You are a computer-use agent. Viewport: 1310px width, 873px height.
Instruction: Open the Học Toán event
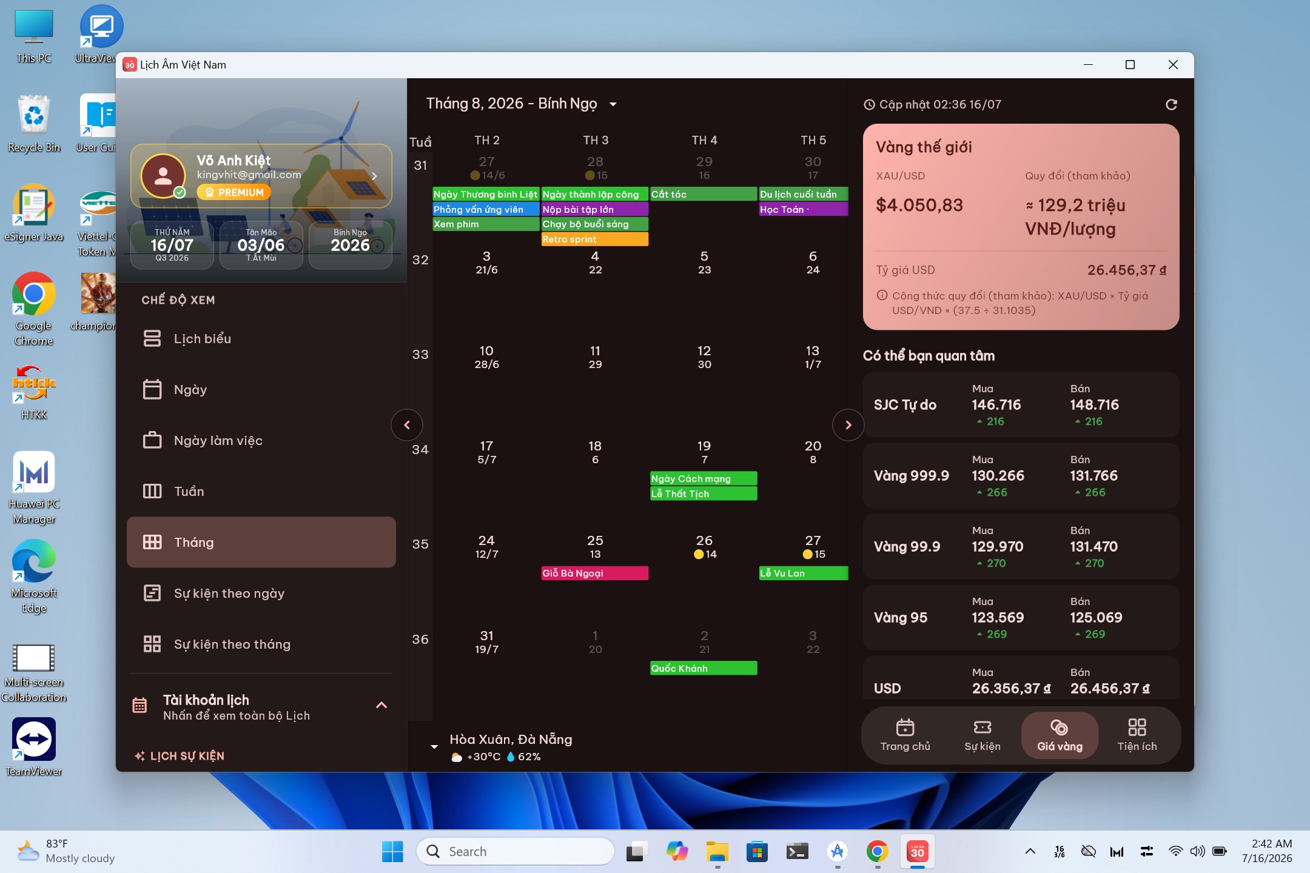(x=804, y=209)
